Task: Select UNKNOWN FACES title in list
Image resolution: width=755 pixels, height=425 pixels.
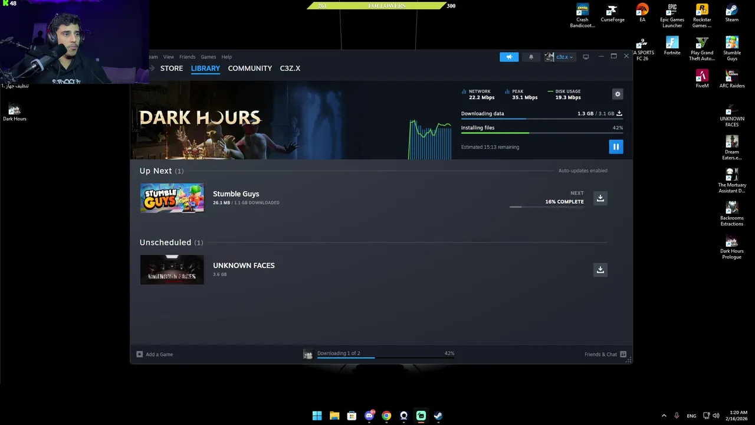Action: [244, 265]
